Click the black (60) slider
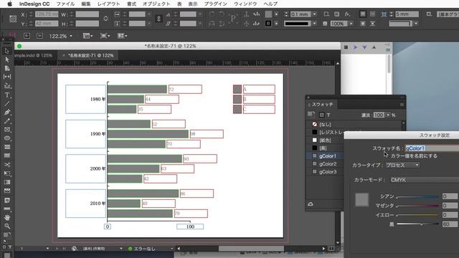This screenshot has width=459, height=258. [x=417, y=224]
